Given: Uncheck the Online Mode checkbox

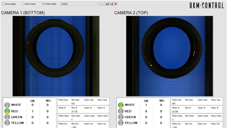Looking at the screenshot, I should [43, 4].
